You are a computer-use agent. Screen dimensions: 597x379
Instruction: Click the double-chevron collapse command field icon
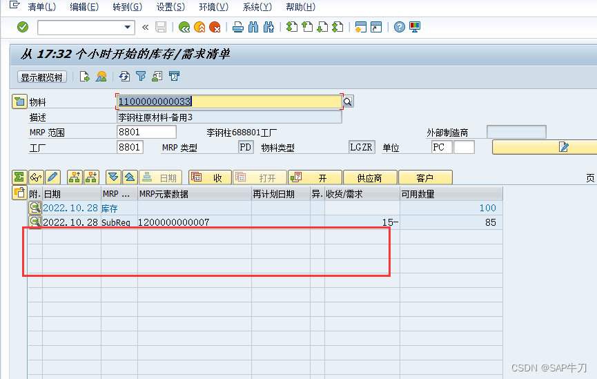coord(145,27)
